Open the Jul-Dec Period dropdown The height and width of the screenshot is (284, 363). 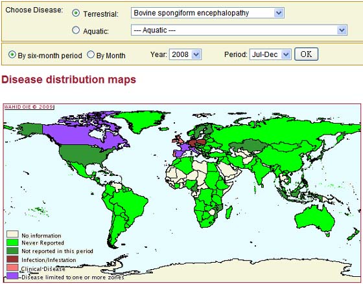pyautogui.click(x=270, y=54)
